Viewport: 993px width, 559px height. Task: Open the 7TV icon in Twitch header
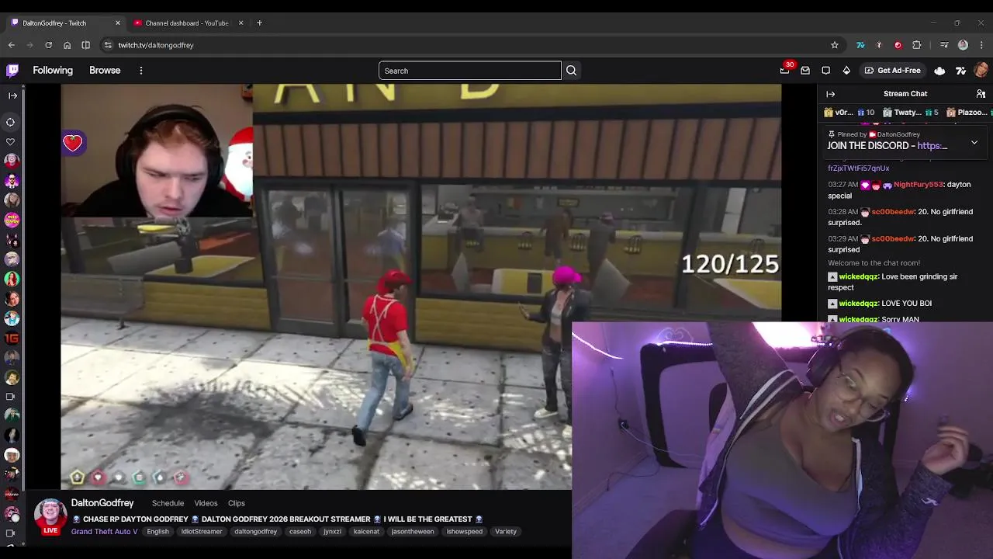coord(960,71)
